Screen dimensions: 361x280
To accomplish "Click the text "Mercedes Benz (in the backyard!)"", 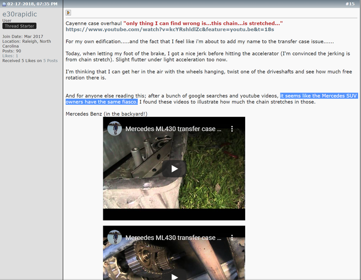I will pos(106,114).
